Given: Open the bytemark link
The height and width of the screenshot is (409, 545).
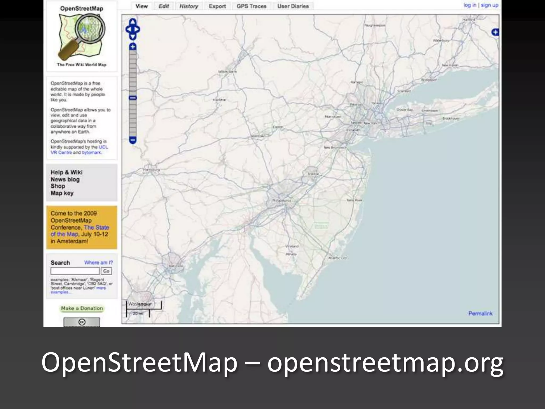Looking at the screenshot, I should click(92, 153).
